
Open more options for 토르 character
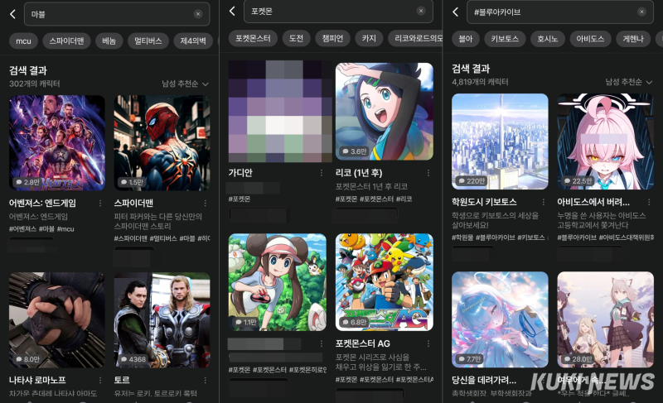point(205,380)
